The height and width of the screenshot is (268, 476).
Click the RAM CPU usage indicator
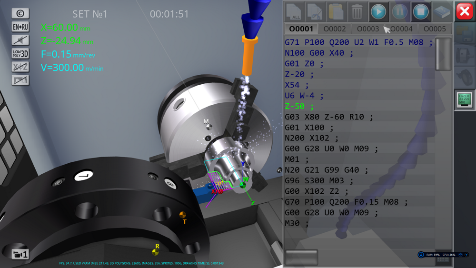point(443,255)
